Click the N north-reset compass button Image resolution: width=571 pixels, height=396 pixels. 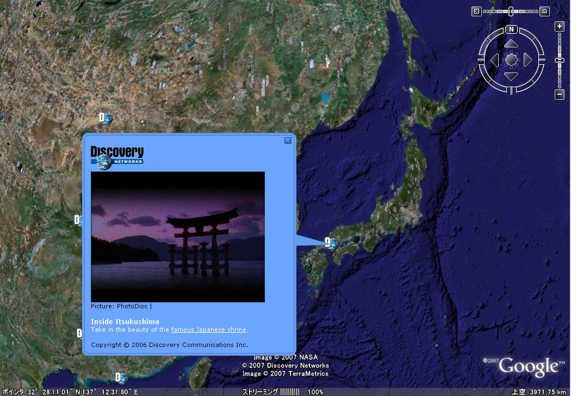511,29
